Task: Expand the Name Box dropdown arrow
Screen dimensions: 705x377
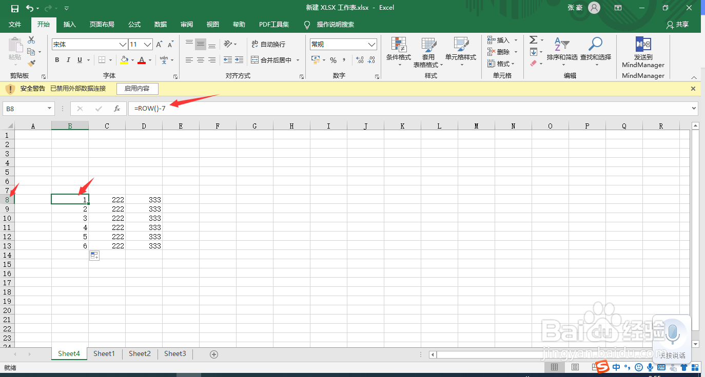Action: (49, 109)
